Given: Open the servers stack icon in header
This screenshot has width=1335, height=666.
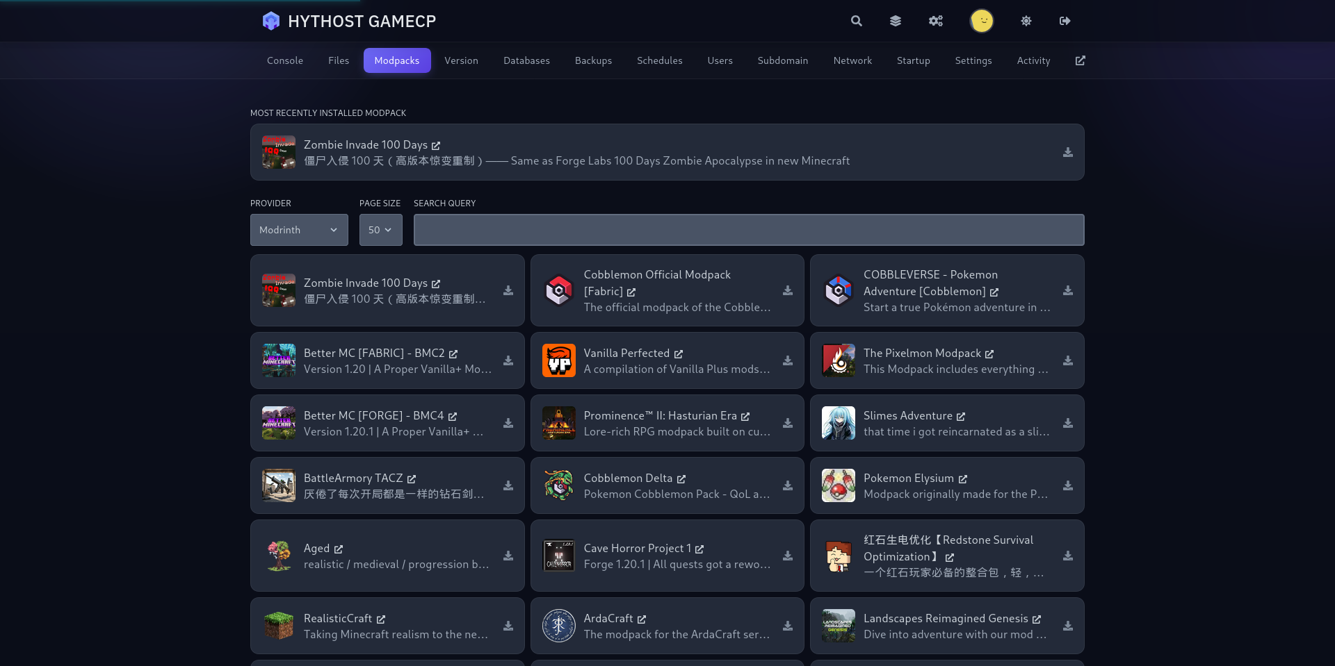Looking at the screenshot, I should pos(896,21).
